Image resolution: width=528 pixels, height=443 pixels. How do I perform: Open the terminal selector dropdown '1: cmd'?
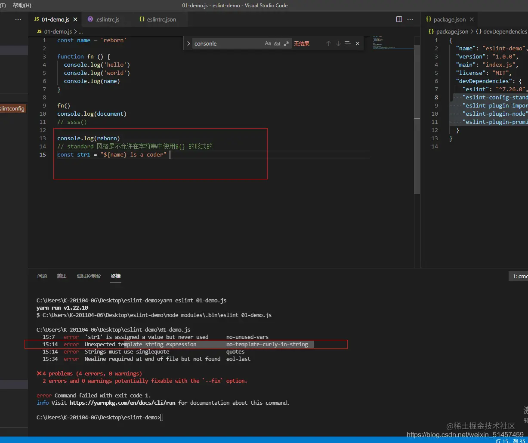[519, 277]
